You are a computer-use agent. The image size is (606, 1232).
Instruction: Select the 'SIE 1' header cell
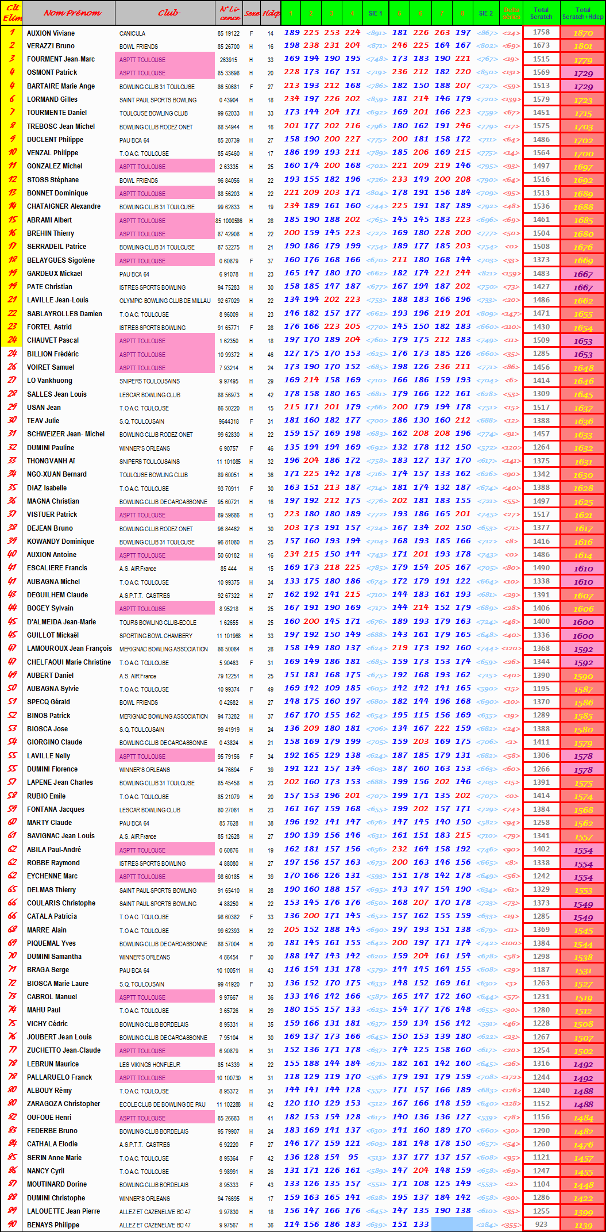click(375, 13)
